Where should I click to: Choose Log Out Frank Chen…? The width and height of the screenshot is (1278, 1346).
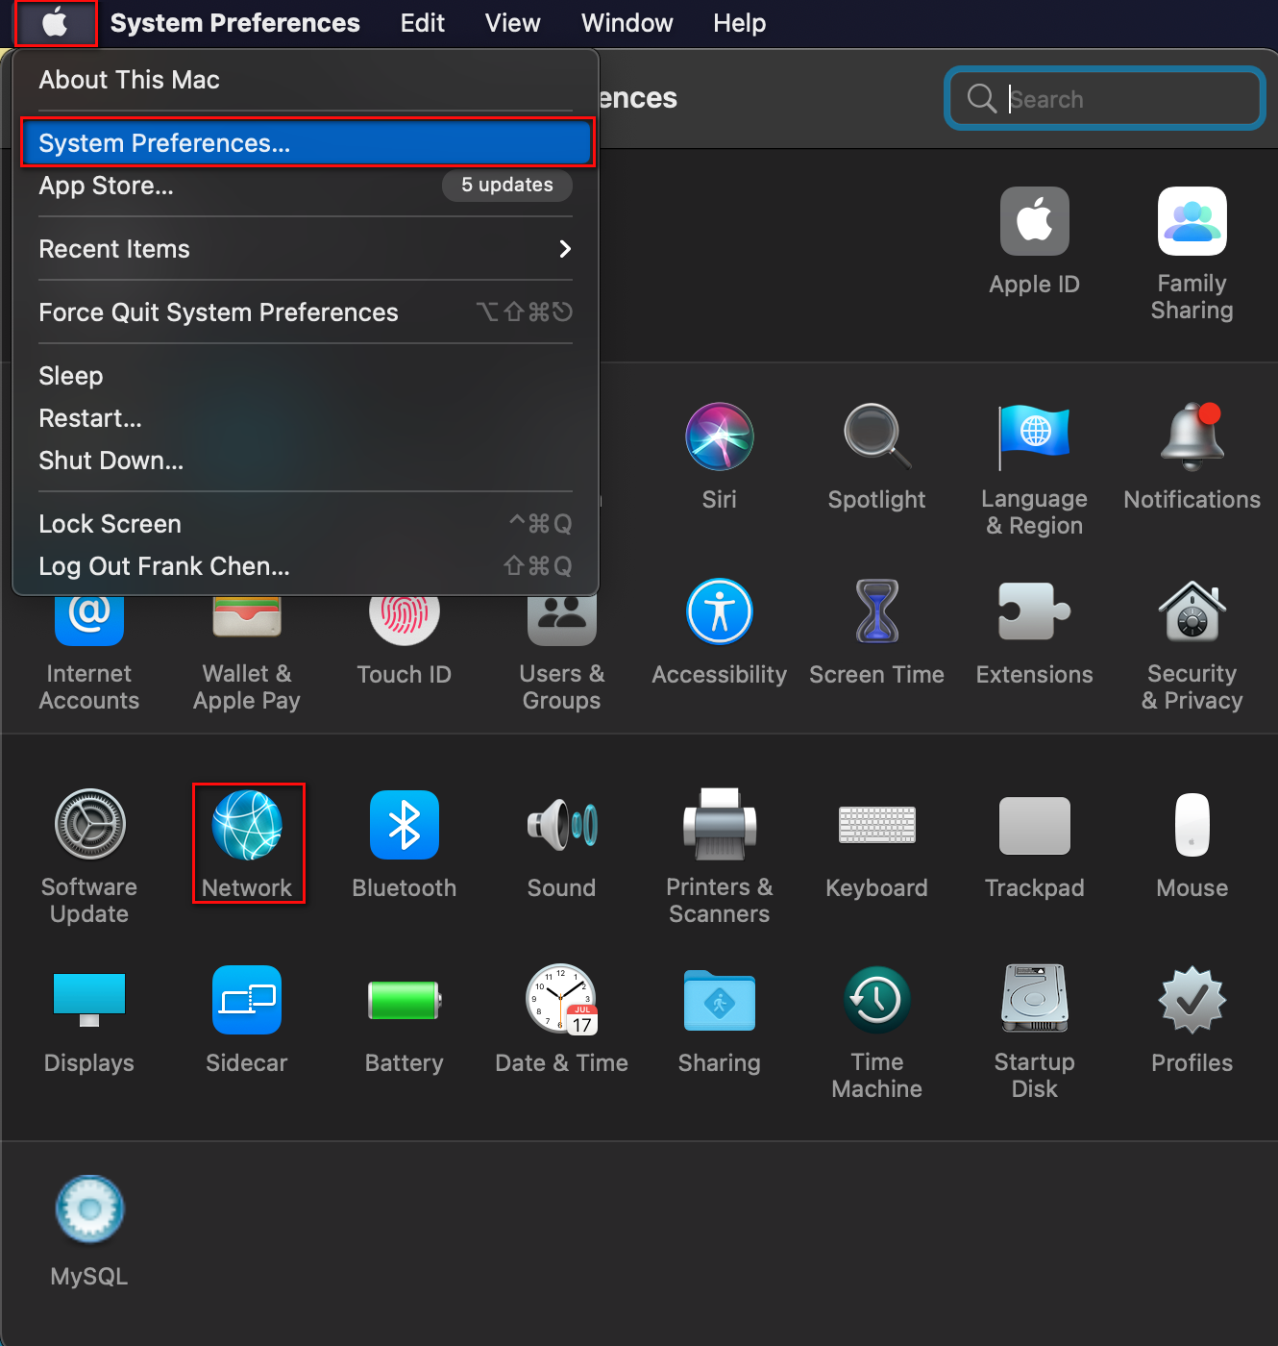pos(306,566)
